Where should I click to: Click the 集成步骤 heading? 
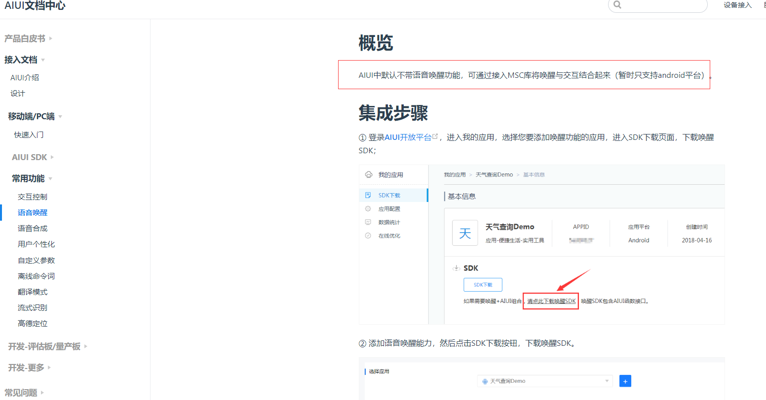pos(393,113)
